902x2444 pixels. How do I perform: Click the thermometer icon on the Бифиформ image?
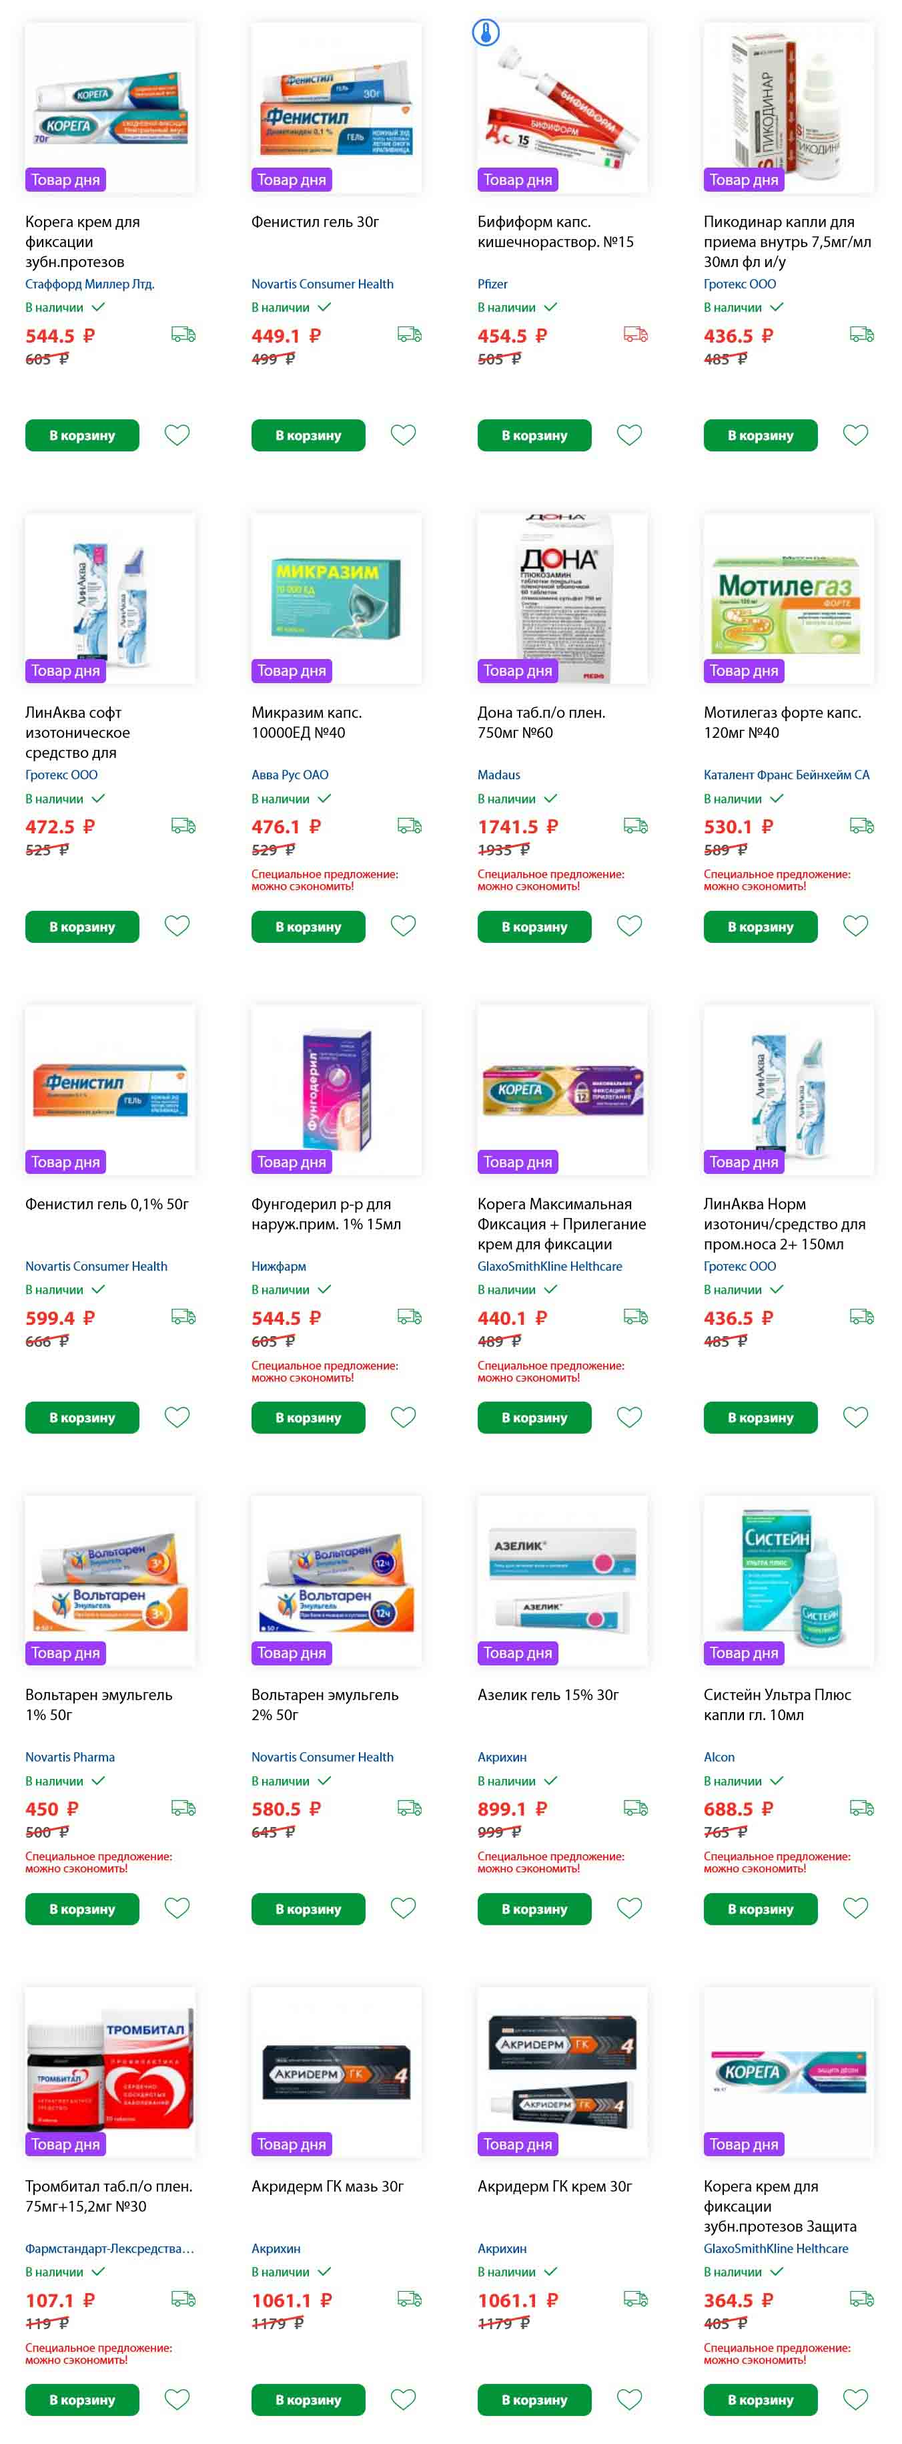click(x=486, y=32)
